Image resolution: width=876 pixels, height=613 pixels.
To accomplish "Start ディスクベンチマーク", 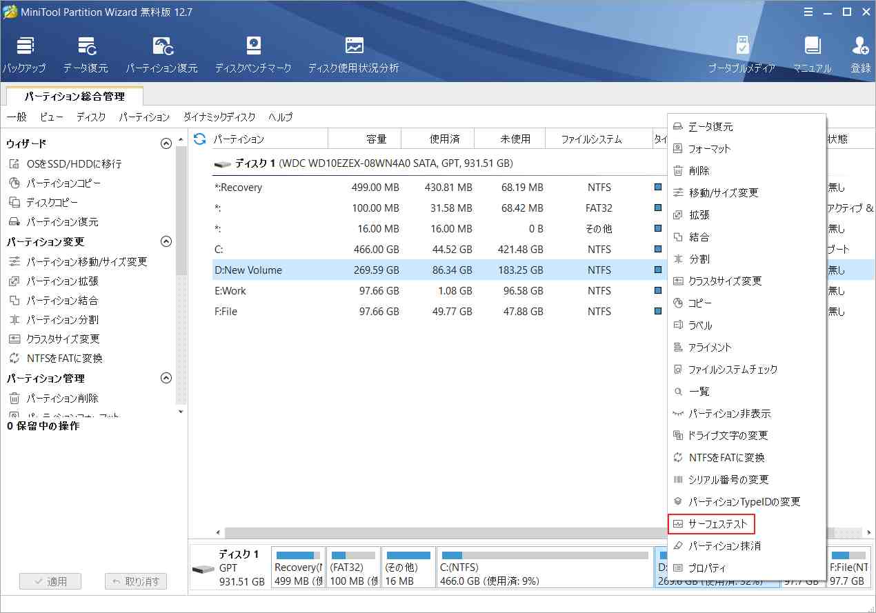I will 253,52.
